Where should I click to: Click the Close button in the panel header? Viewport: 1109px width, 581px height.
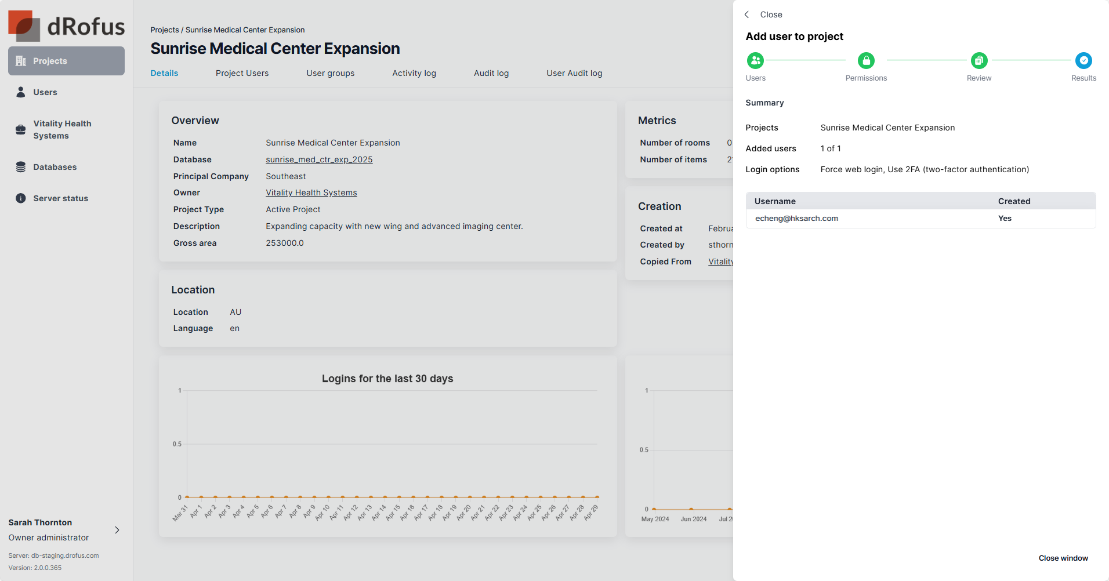771,14
